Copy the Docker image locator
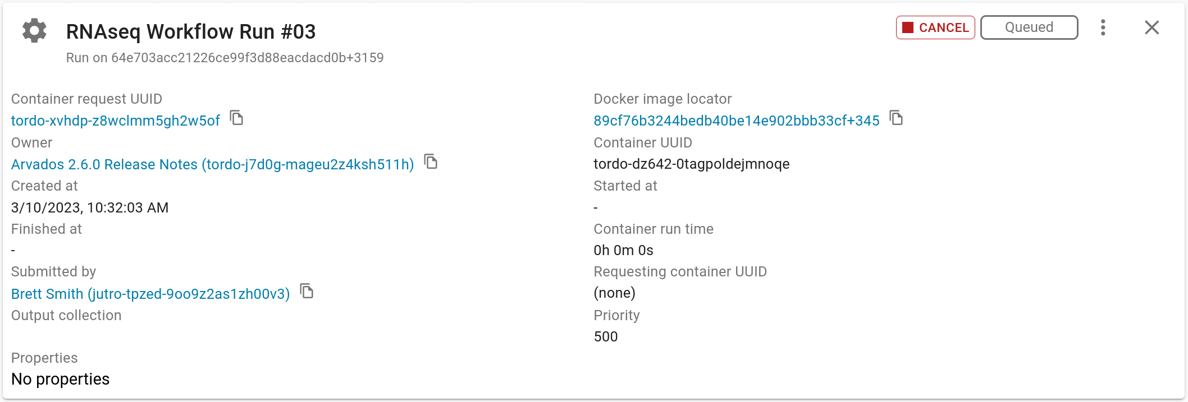 pyautogui.click(x=897, y=118)
